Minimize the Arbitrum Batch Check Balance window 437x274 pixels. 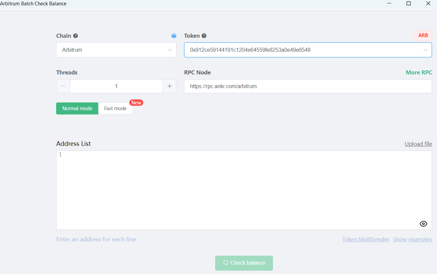389,3
